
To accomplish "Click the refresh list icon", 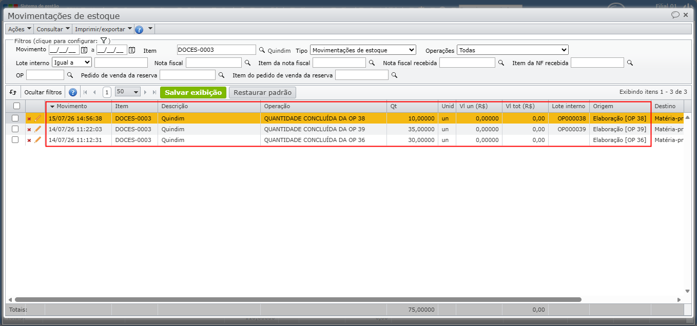I will [13, 92].
